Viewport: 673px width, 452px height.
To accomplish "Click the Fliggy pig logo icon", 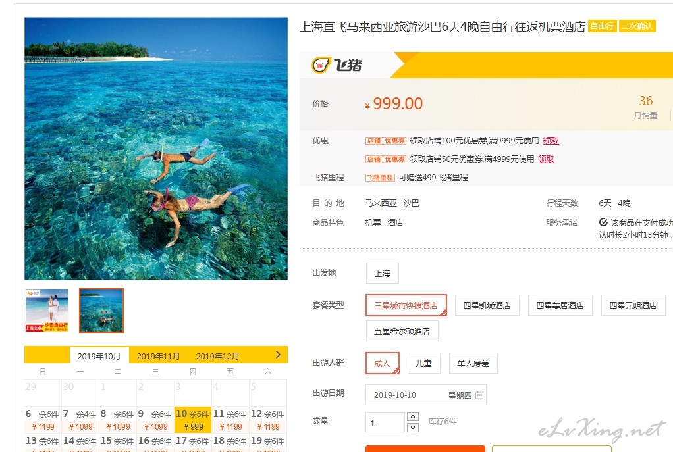I will pyautogui.click(x=321, y=65).
